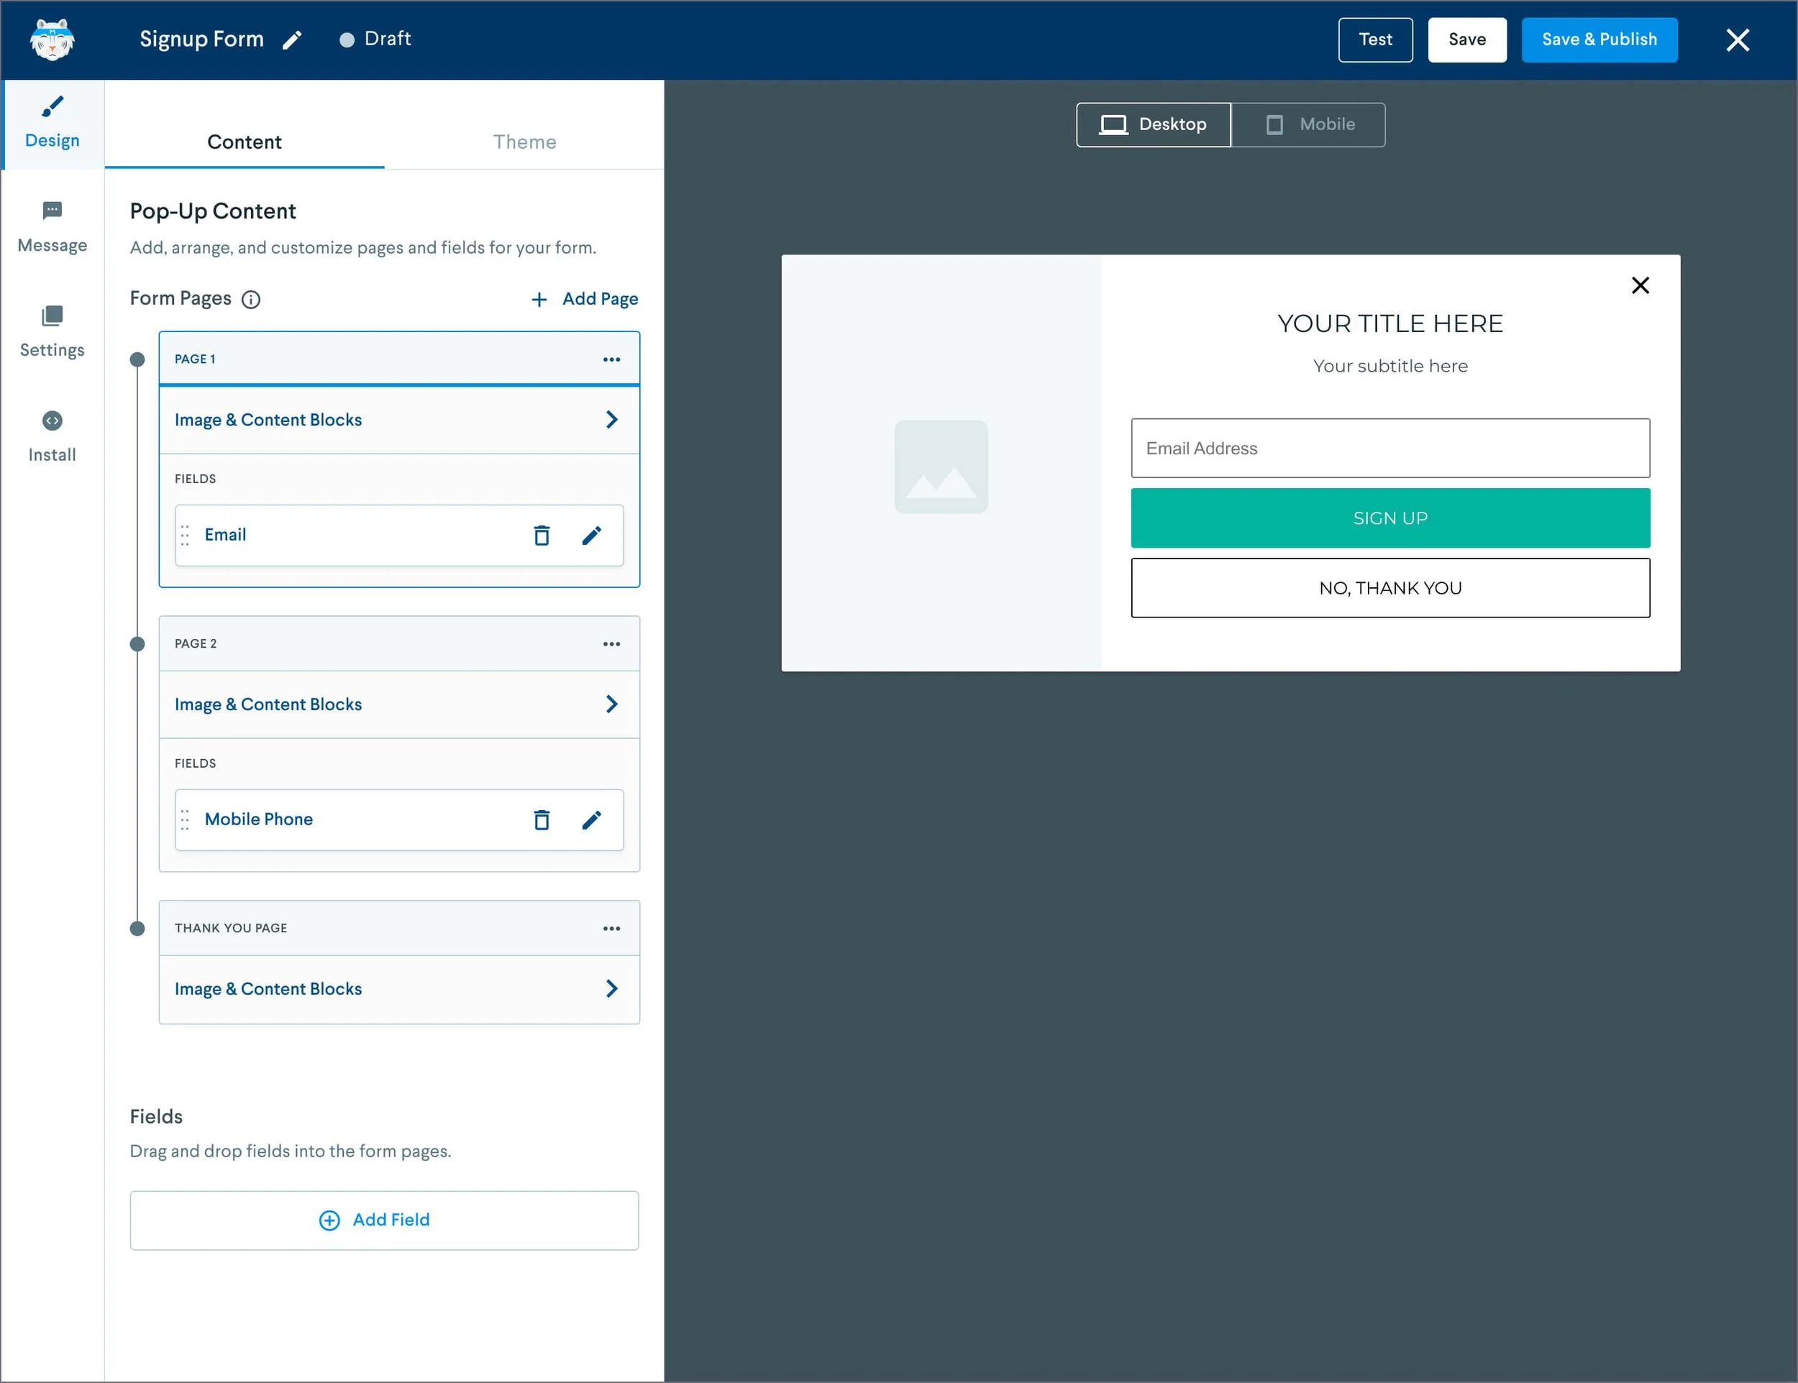The image size is (1798, 1383).
Task: Select the Content tab
Action: coord(245,142)
